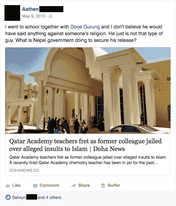Click the Buffer stacked layers icon

click(x=103, y=186)
